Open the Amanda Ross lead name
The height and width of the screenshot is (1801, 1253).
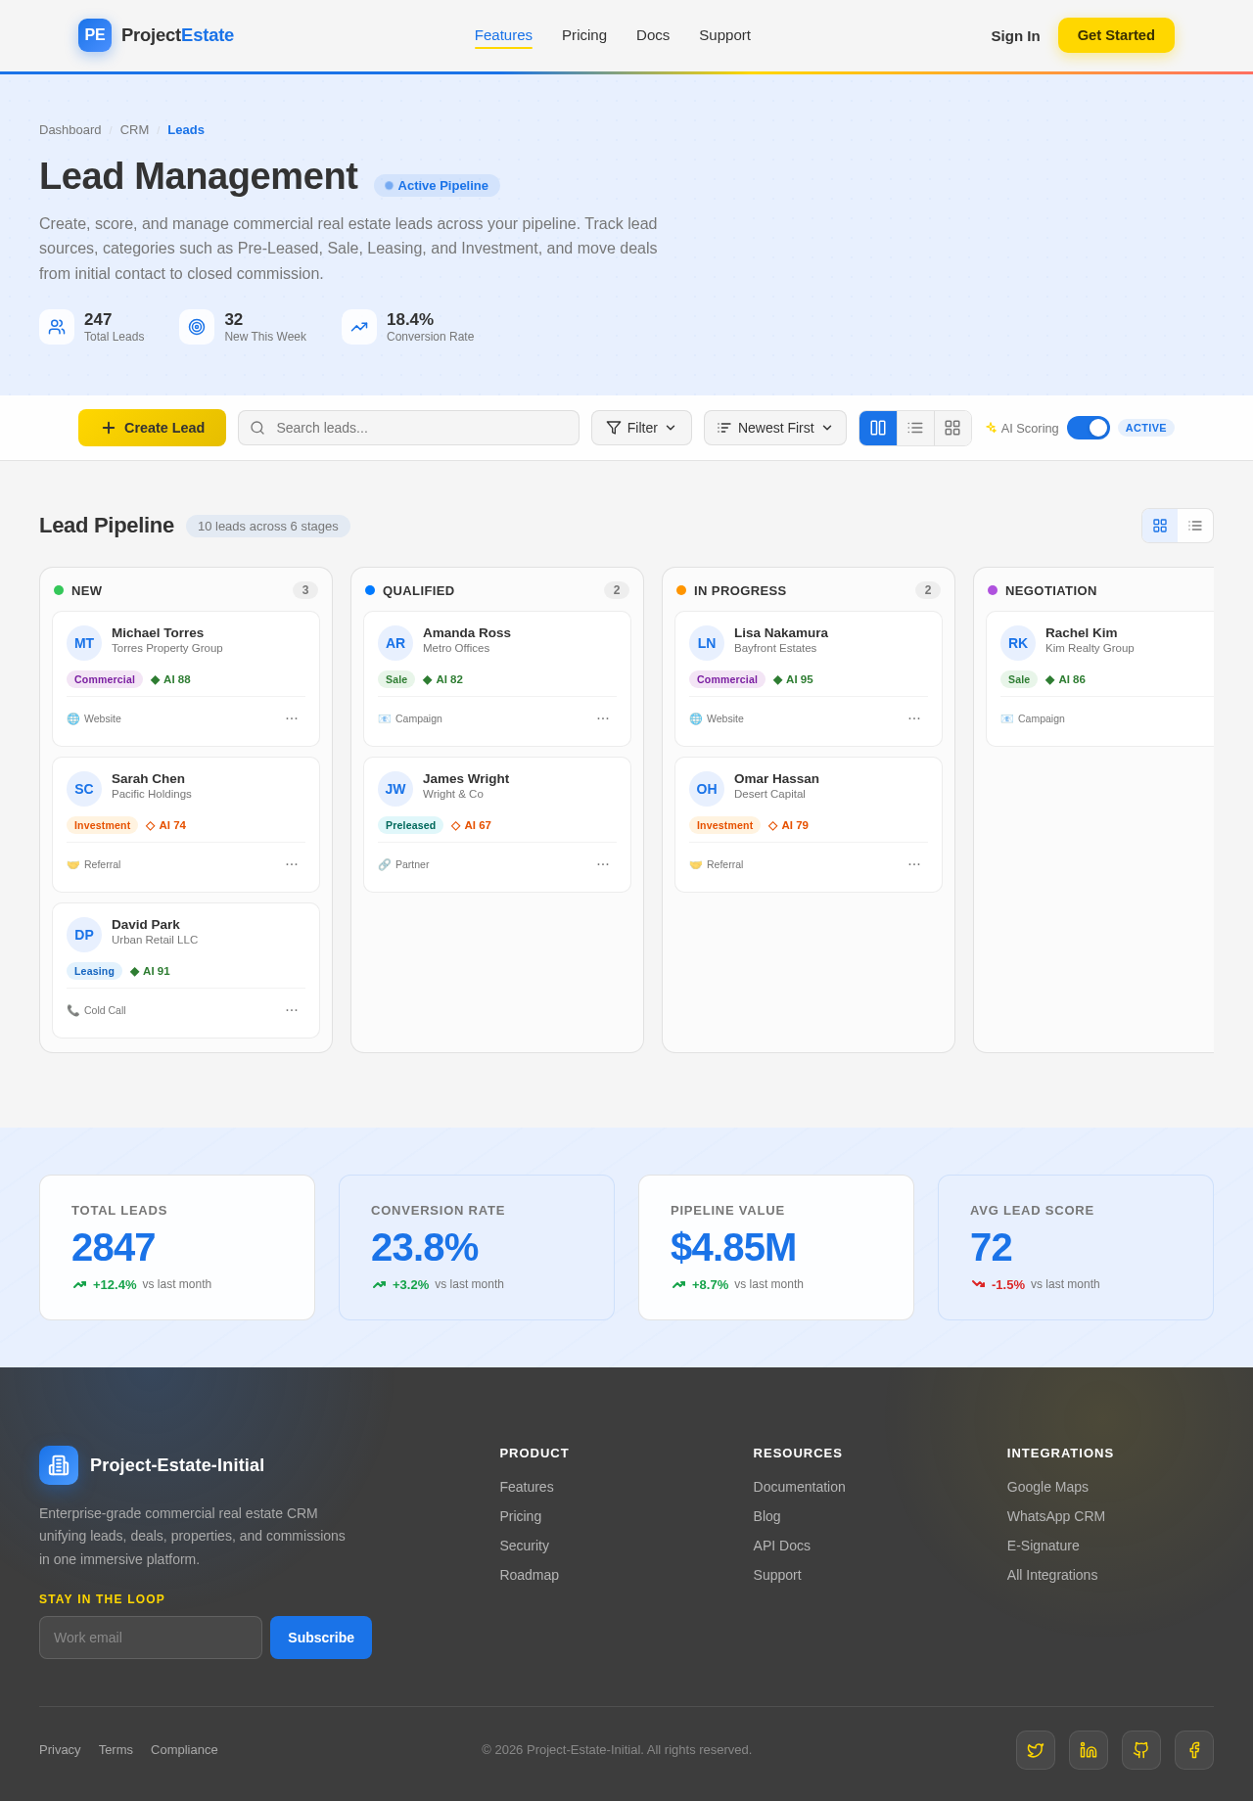[x=466, y=633]
